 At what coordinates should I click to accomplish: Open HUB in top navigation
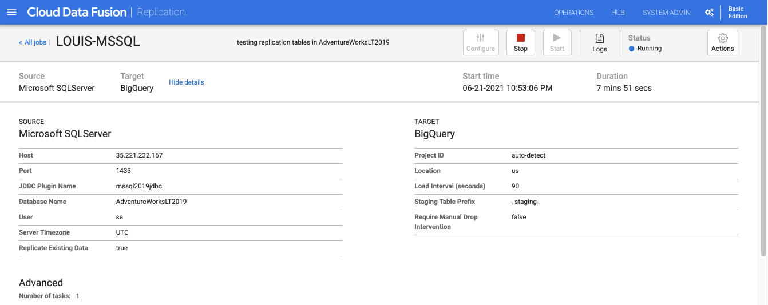(618, 13)
